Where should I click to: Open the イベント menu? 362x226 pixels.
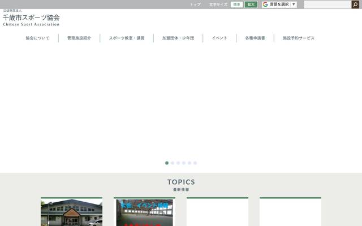click(219, 38)
